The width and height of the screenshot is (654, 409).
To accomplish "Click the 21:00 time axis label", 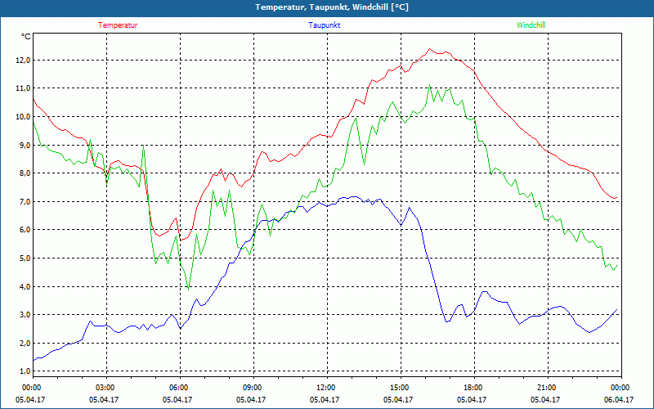I will [547, 388].
